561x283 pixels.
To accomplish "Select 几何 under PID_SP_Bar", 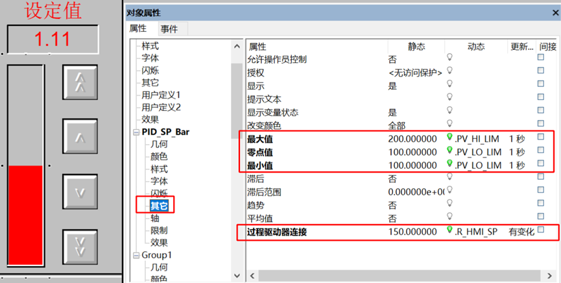I will point(159,144).
